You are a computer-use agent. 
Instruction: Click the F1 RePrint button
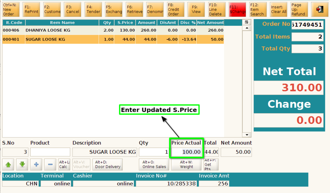pyautogui.click(x=31, y=9)
